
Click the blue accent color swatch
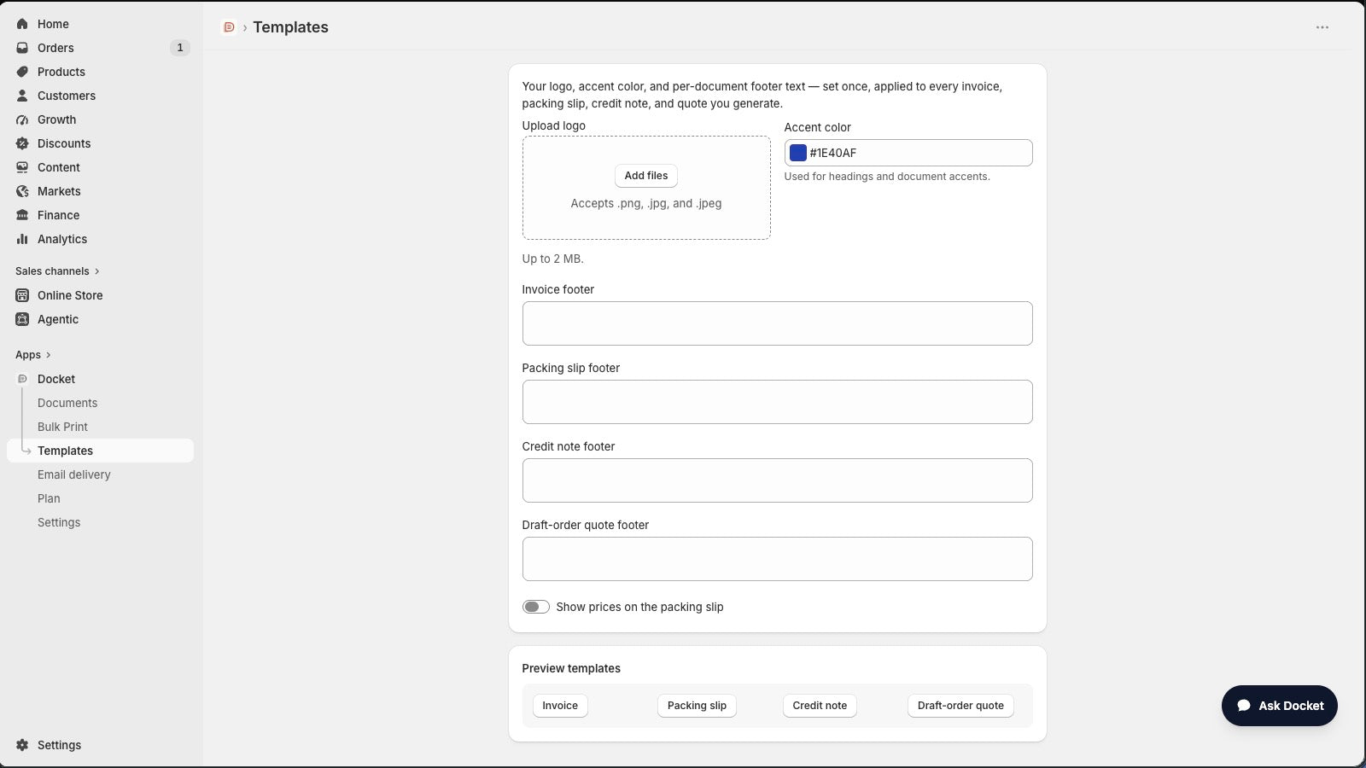[x=798, y=153]
